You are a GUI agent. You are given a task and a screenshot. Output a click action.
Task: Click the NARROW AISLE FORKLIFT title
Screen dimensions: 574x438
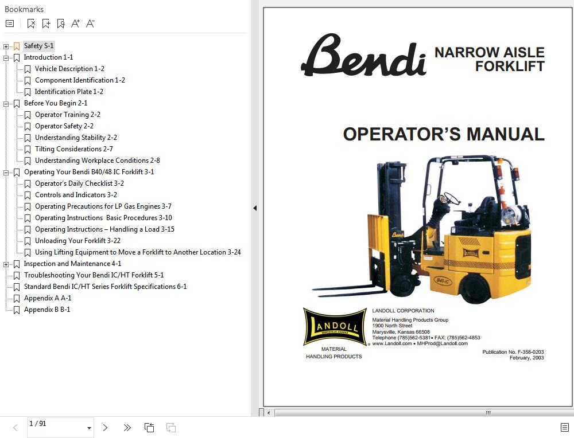(x=490, y=59)
